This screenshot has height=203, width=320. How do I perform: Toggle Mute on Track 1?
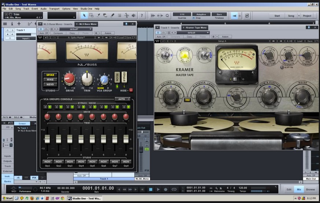[8, 30]
